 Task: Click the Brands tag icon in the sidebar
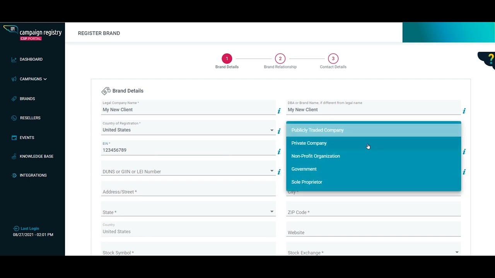click(14, 99)
